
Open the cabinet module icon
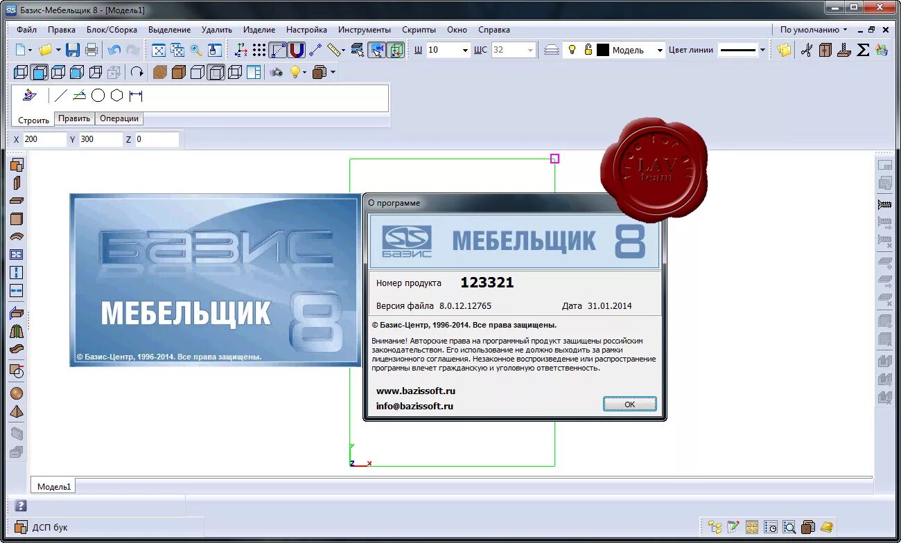[x=825, y=50]
